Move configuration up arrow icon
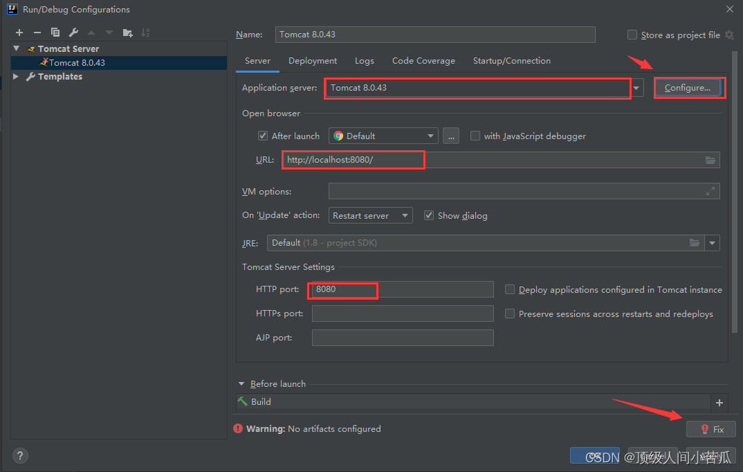The width and height of the screenshot is (743, 472). pyautogui.click(x=91, y=33)
